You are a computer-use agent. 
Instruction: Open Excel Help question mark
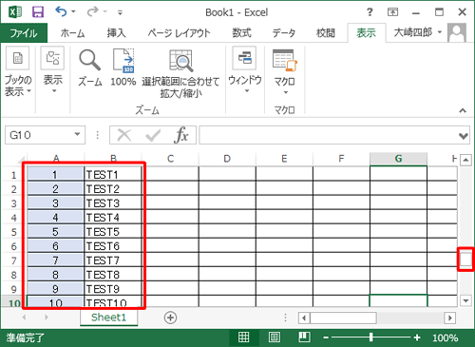coord(370,12)
